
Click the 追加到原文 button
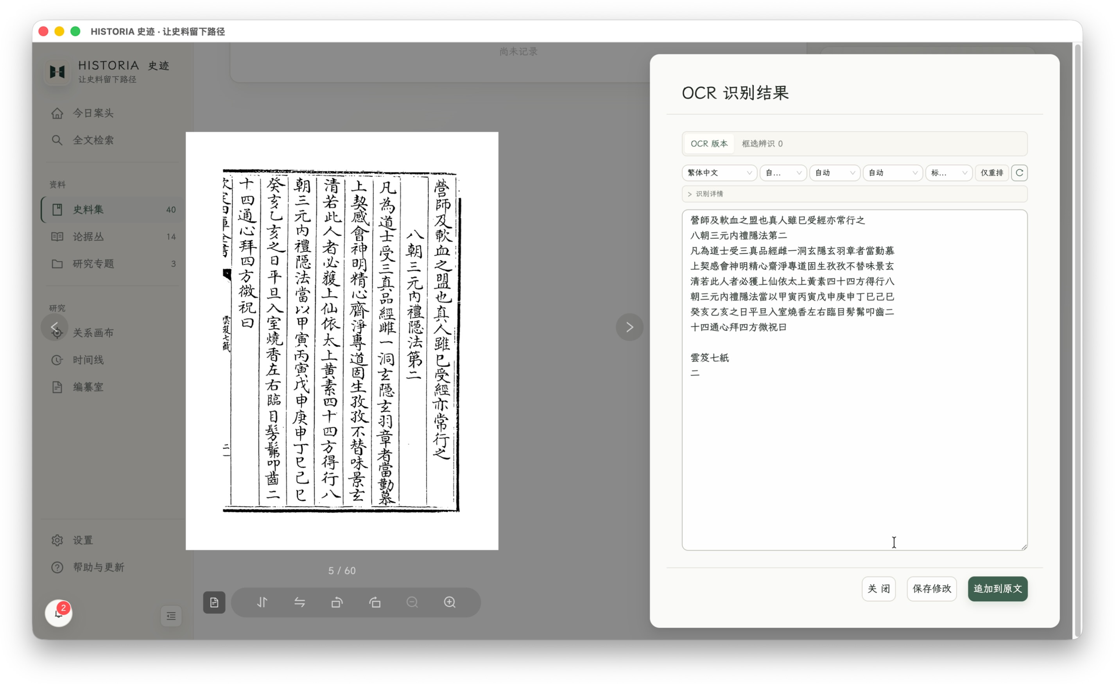point(997,589)
